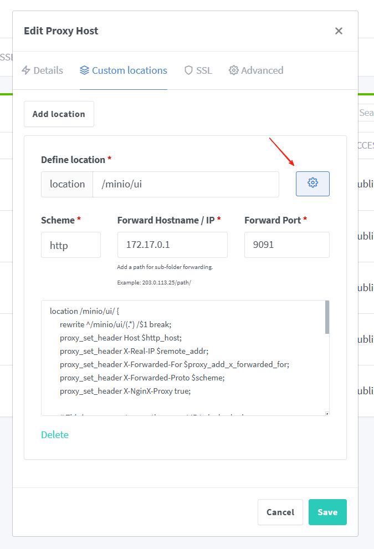Delete this custom location
The width and height of the screenshot is (374, 549).
tap(55, 435)
